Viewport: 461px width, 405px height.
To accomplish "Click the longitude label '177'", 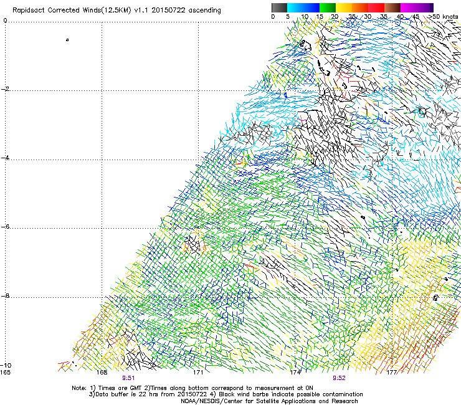I will [x=392, y=373].
